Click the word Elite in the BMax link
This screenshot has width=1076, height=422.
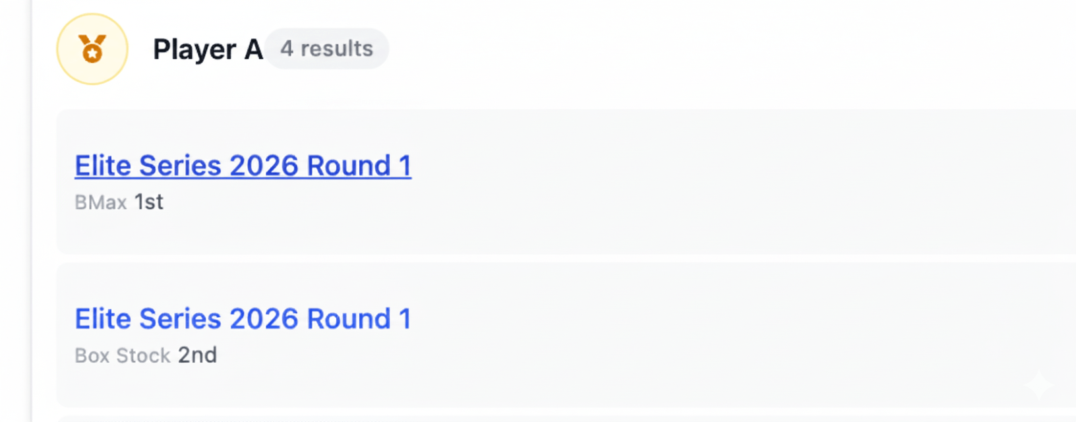click(x=103, y=166)
